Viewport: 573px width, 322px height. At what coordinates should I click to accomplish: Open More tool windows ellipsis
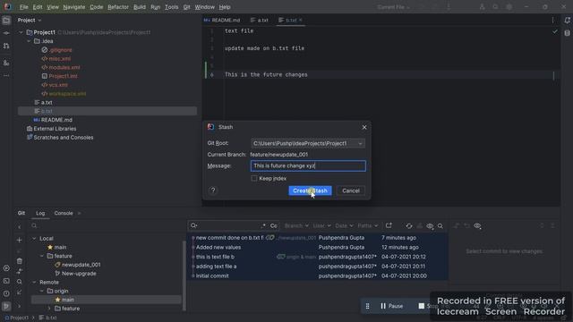pyautogui.click(x=6, y=75)
